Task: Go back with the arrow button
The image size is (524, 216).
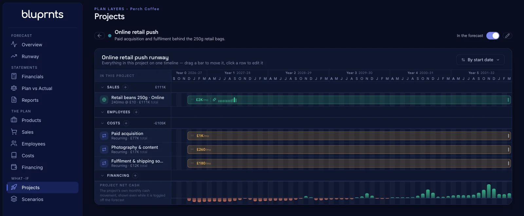Action: click(100, 36)
